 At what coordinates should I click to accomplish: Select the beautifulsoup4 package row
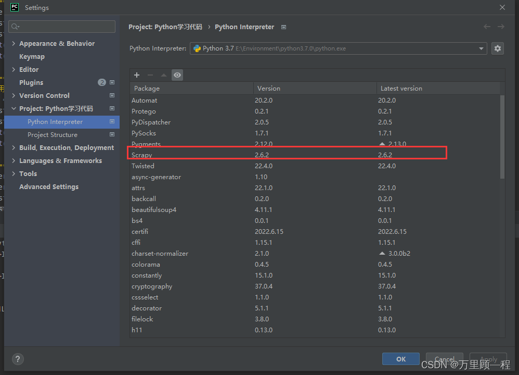pyautogui.click(x=315, y=209)
